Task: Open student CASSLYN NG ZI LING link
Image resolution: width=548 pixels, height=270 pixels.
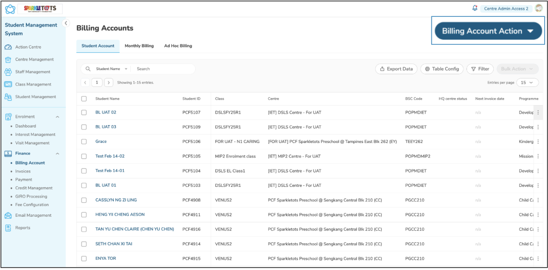Action: pos(116,200)
